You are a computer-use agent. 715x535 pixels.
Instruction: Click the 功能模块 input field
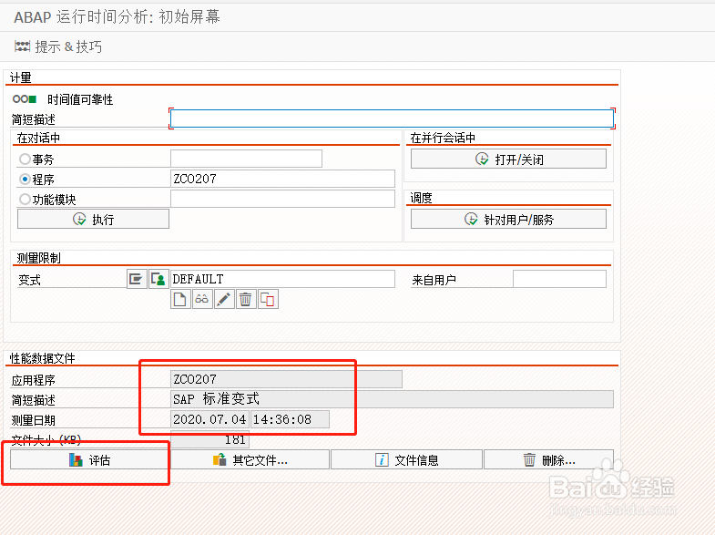(x=282, y=199)
